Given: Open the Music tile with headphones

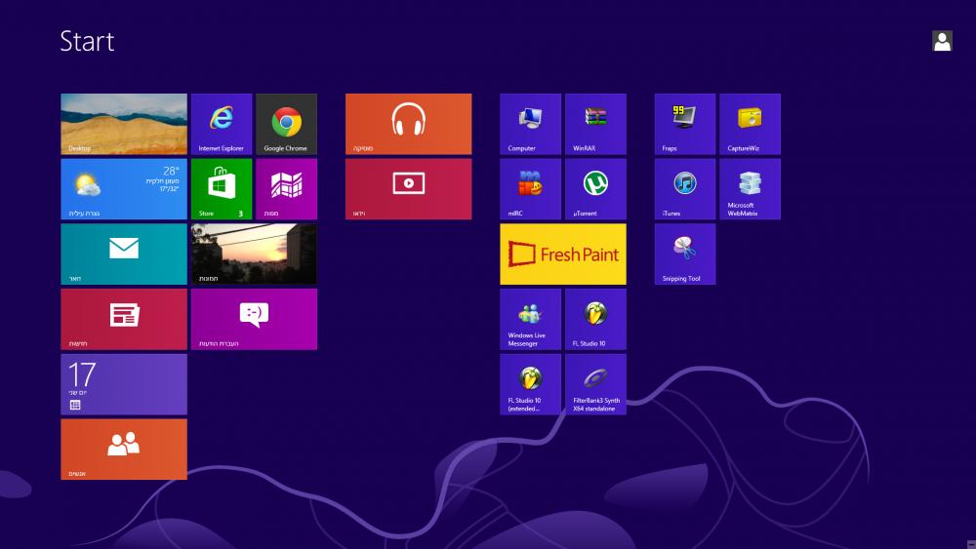Looking at the screenshot, I should pyautogui.click(x=408, y=124).
